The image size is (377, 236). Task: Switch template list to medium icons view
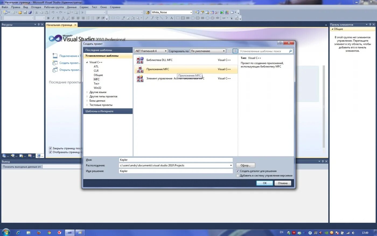click(235, 51)
